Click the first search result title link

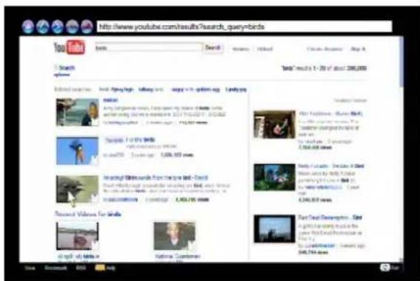[110, 100]
